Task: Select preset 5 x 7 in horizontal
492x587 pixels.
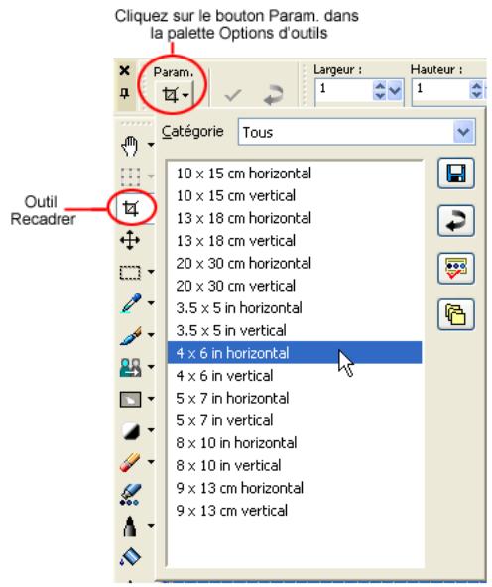Action: pos(295,398)
